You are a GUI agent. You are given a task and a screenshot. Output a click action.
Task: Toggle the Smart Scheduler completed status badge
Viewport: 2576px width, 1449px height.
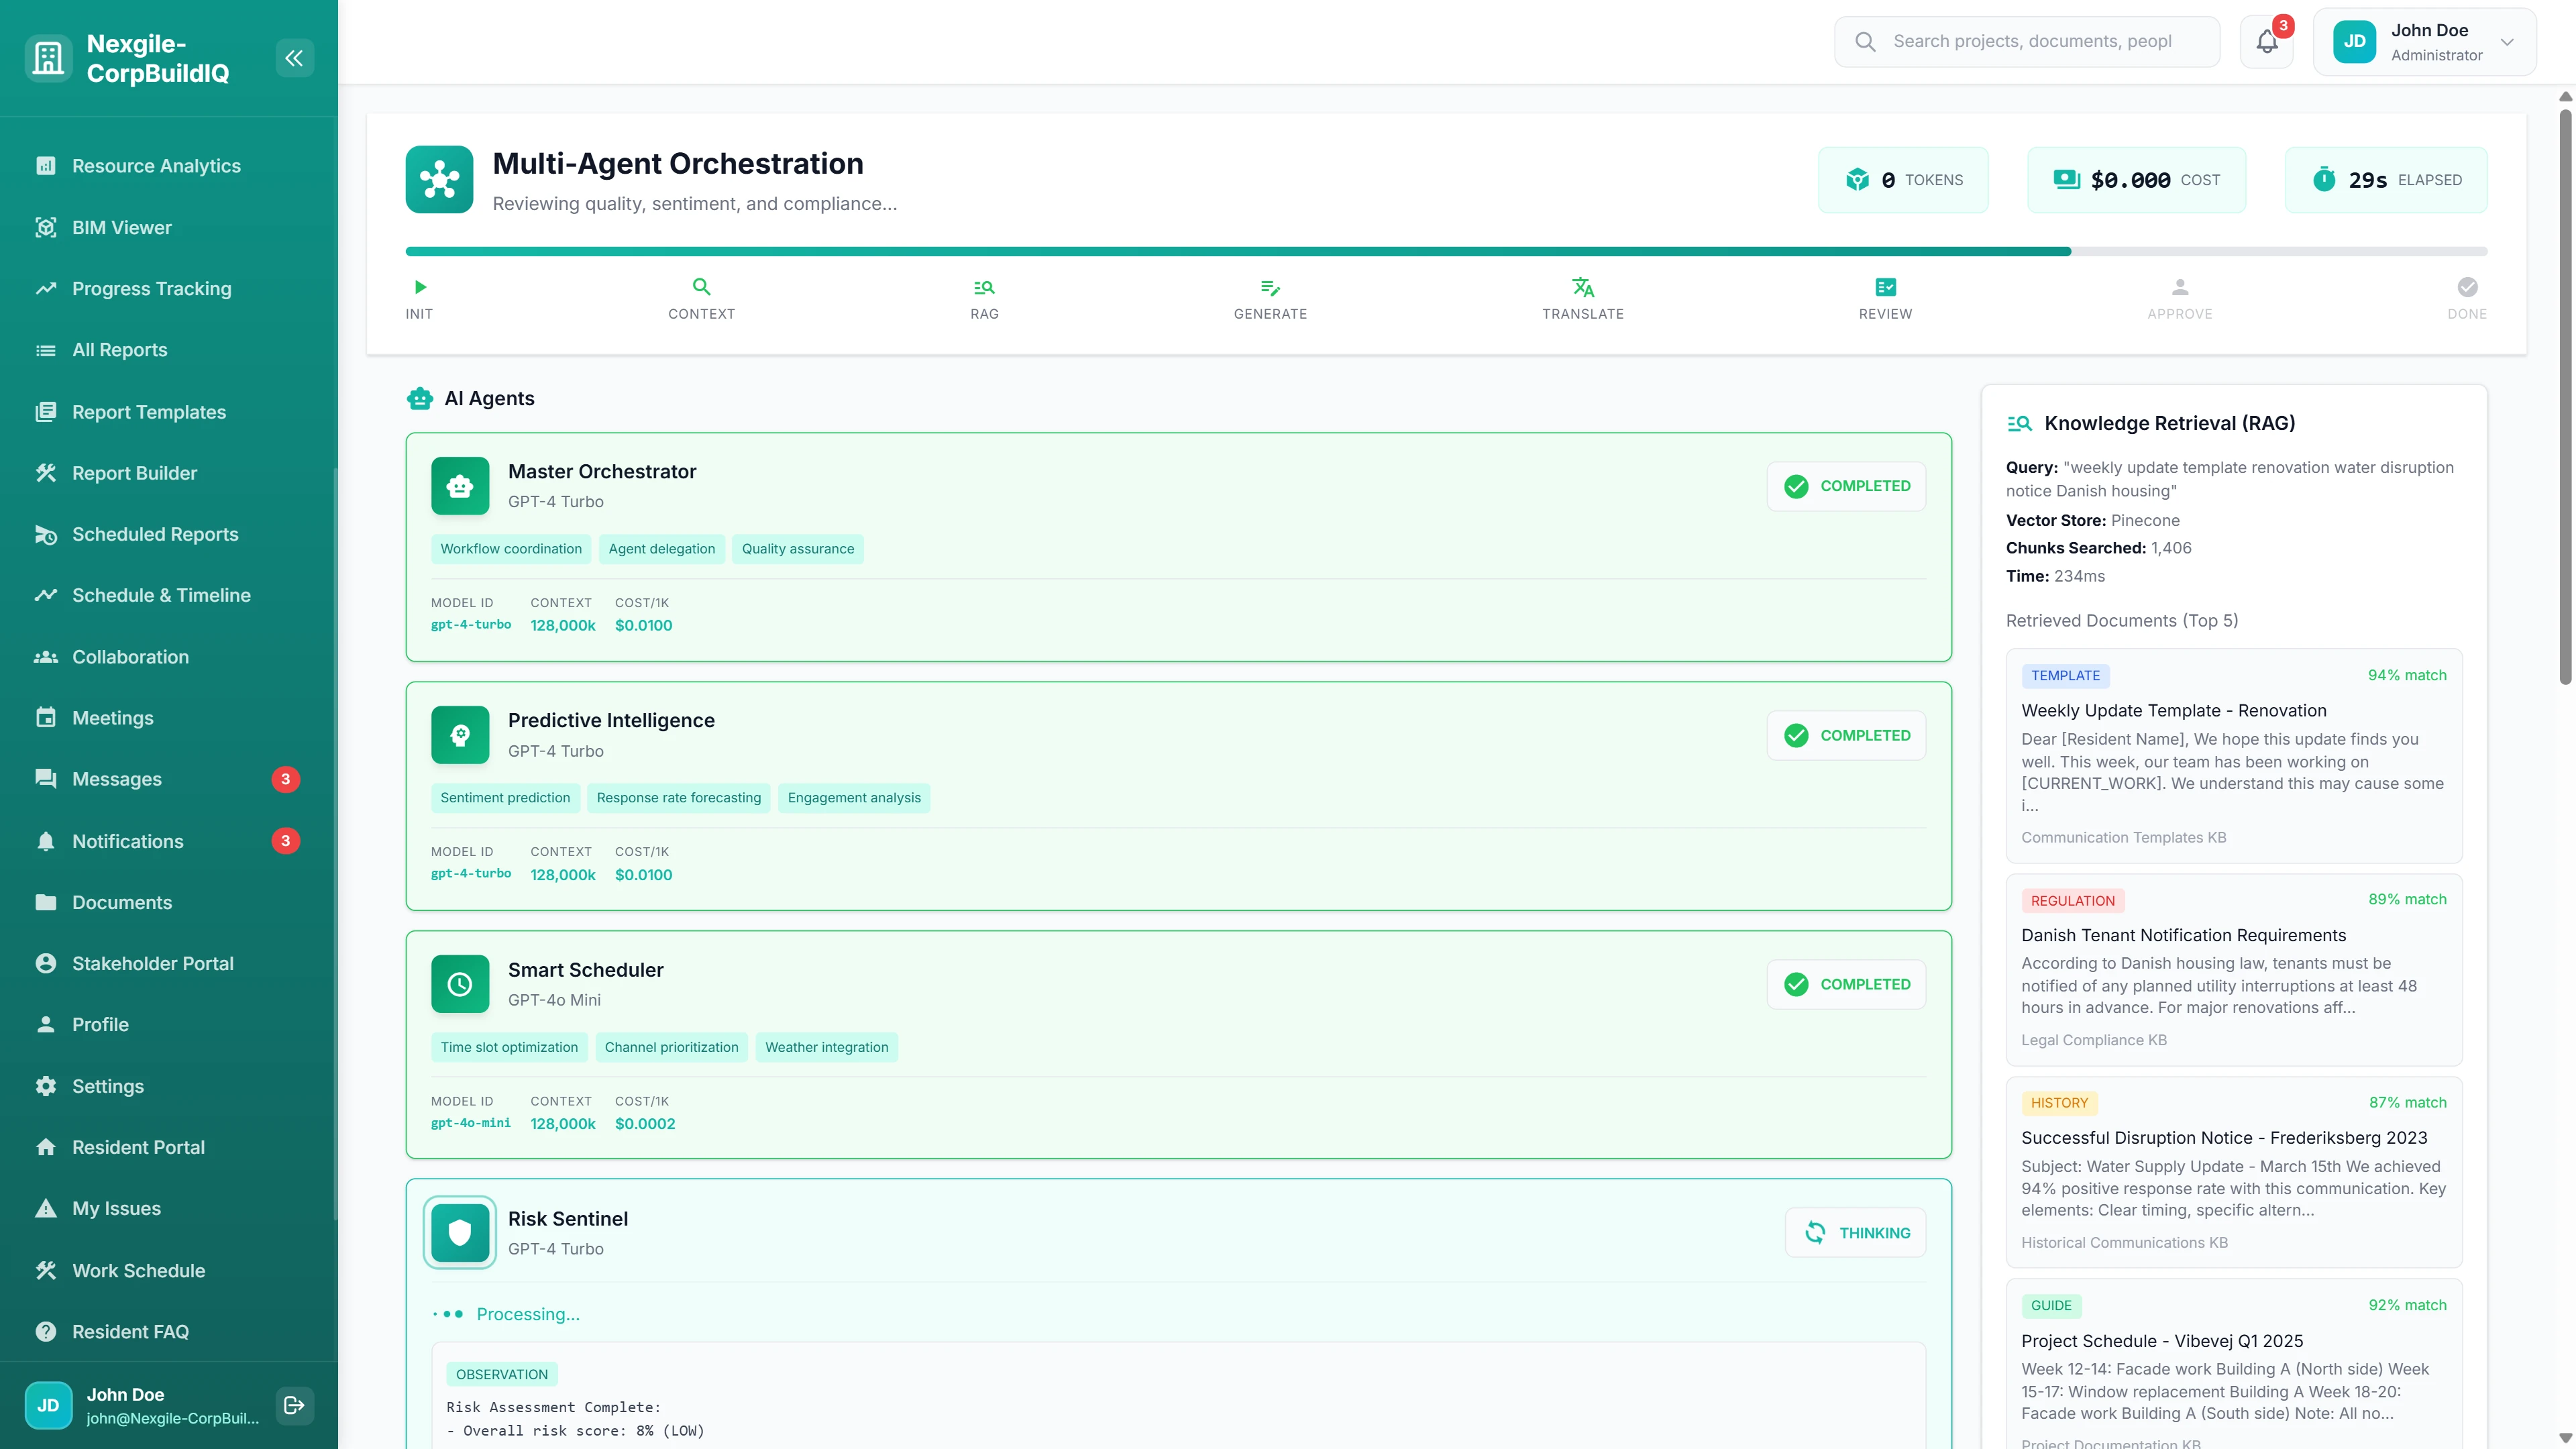tap(1846, 984)
